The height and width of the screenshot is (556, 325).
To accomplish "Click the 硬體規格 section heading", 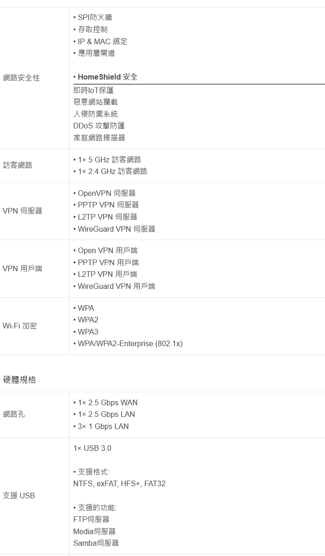I will [x=19, y=380].
